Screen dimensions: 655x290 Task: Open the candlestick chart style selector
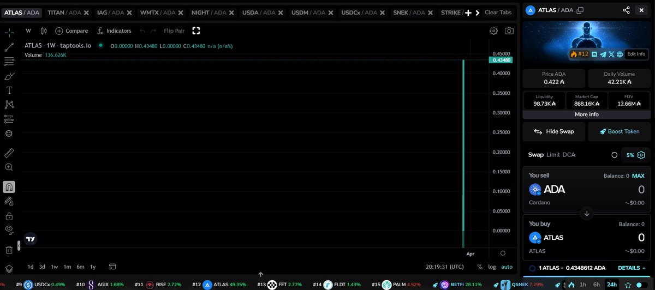(x=44, y=31)
